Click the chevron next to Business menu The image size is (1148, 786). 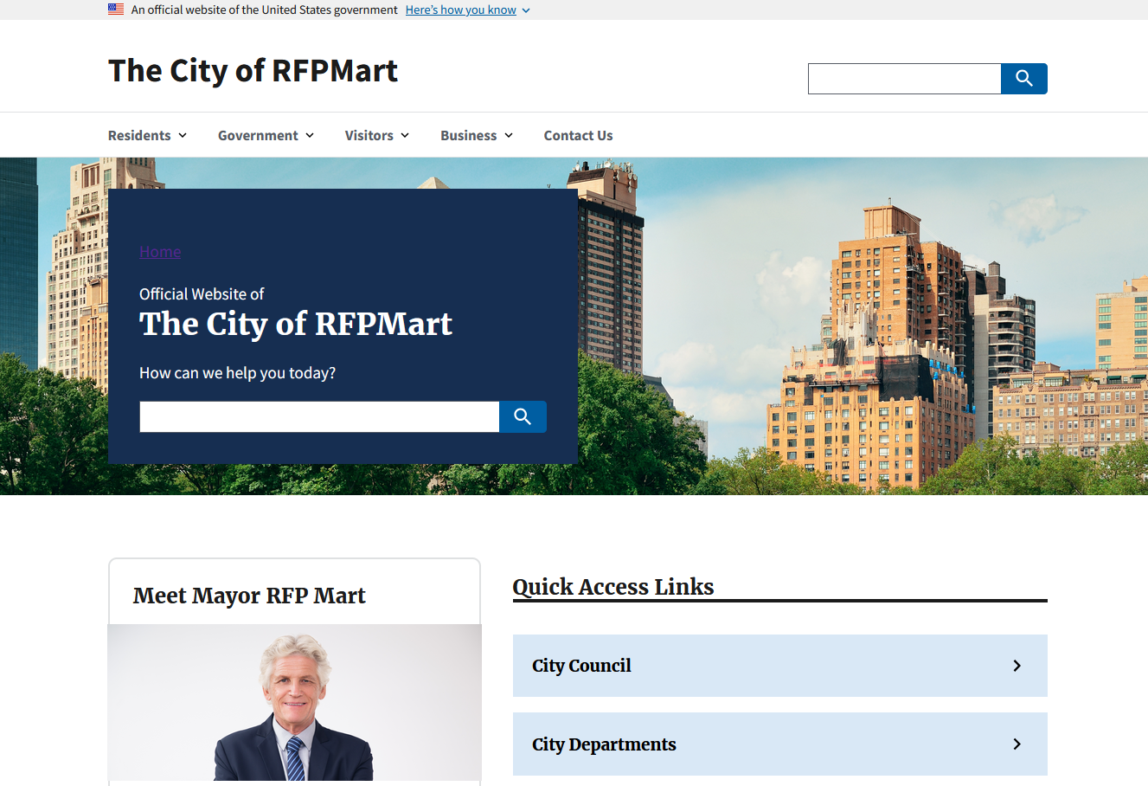[507, 135]
